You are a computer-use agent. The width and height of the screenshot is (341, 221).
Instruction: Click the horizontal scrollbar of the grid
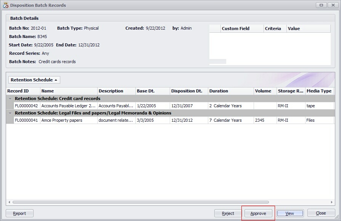click(x=140, y=202)
